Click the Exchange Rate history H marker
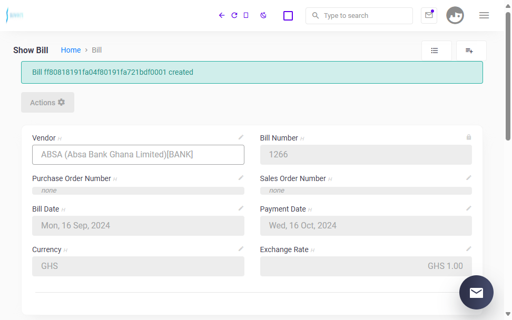This screenshot has width=512, height=320. (313, 250)
